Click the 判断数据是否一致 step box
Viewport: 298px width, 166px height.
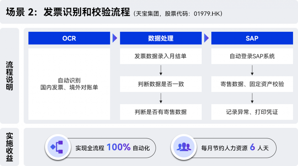pyautogui.click(x=161, y=84)
